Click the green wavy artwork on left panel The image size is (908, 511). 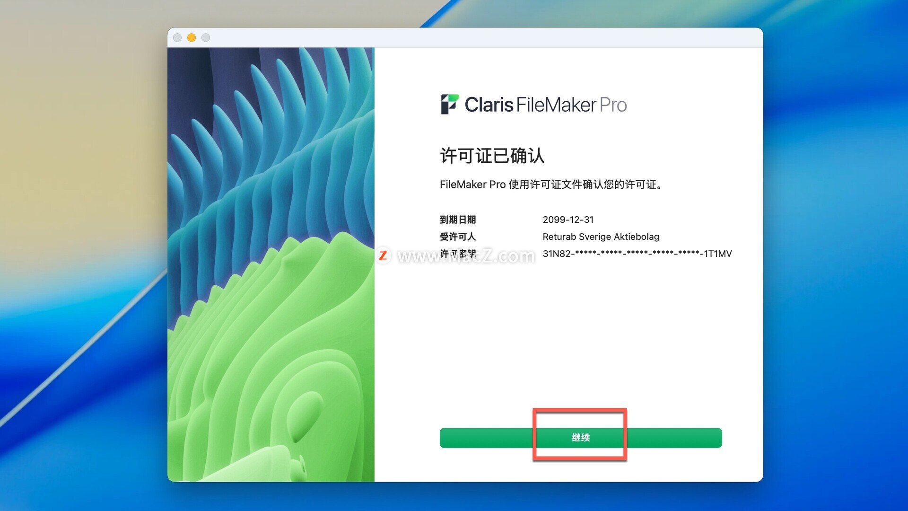coord(274,369)
